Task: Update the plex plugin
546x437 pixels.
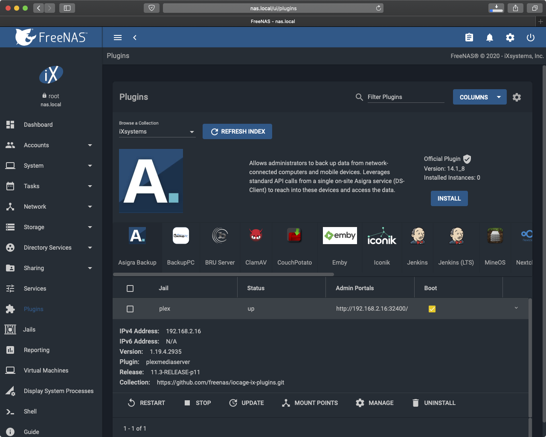Action: pos(247,403)
